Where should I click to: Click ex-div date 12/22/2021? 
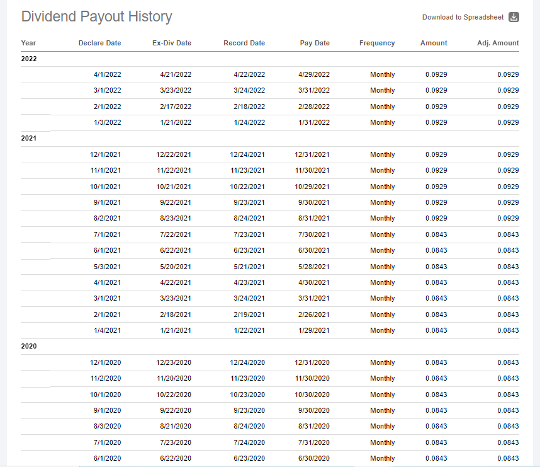[174, 154]
